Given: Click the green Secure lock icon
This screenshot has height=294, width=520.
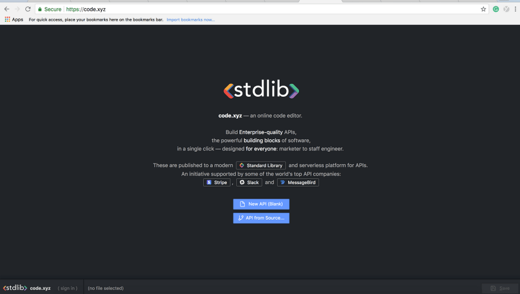Looking at the screenshot, I should coord(40,9).
